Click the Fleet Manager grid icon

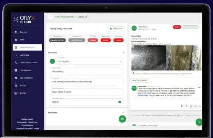[16, 70]
